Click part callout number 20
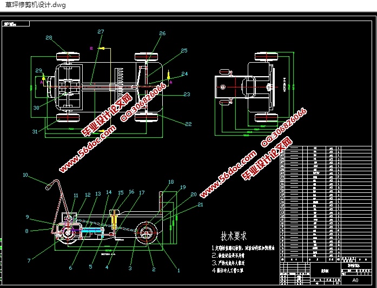This screenshot has height=288, width=377. coord(194,195)
